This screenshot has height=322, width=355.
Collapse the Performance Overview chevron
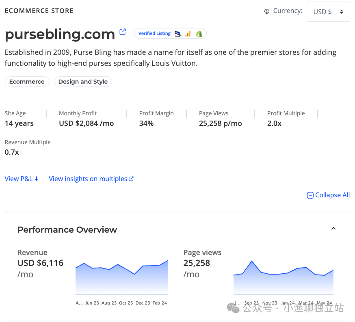[333, 228]
